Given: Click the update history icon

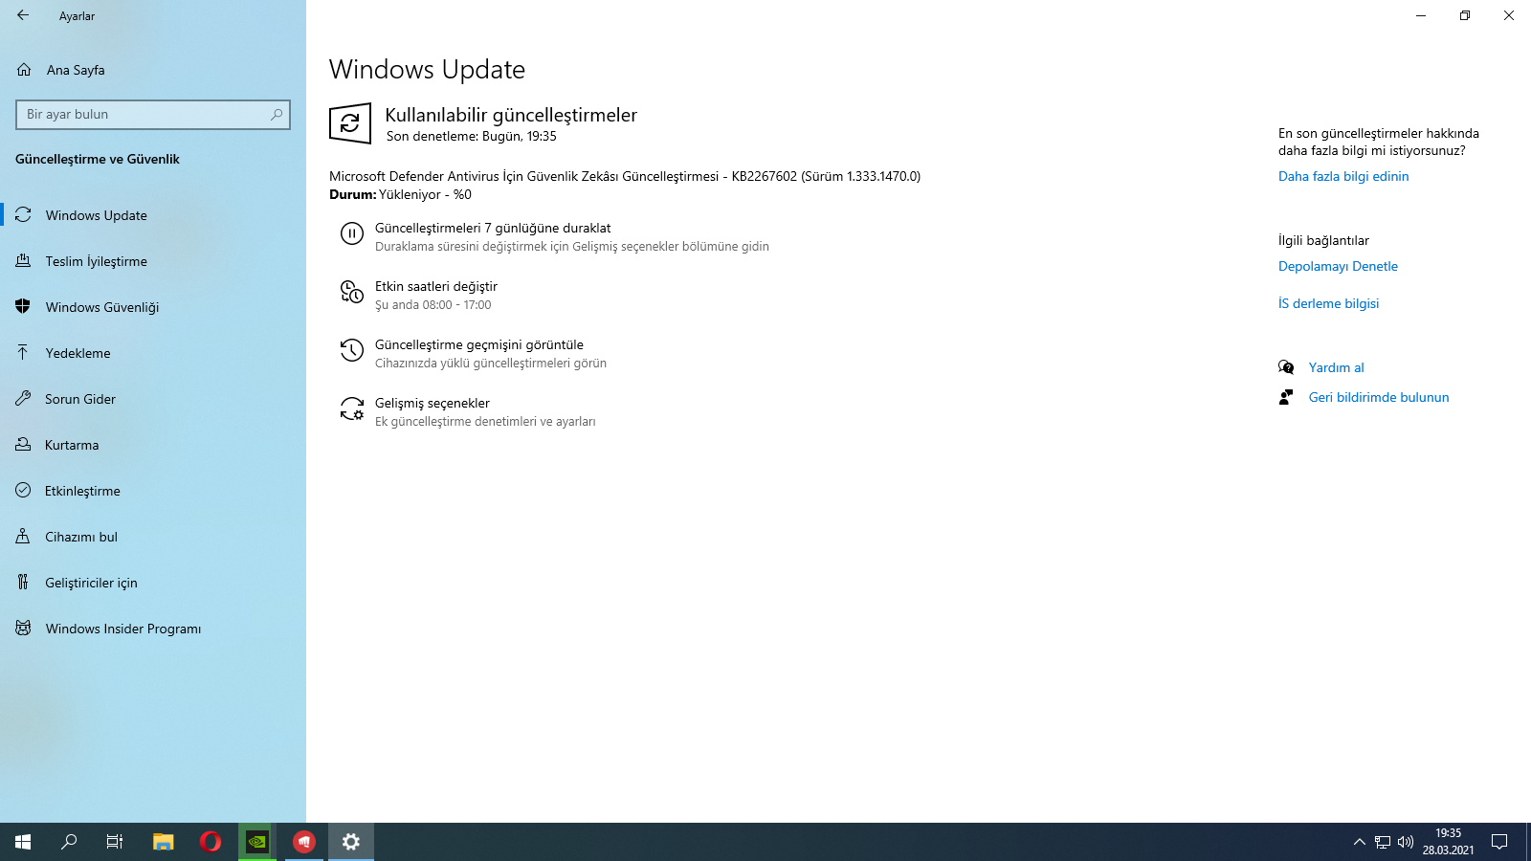Looking at the screenshot, I should (352, 350).
